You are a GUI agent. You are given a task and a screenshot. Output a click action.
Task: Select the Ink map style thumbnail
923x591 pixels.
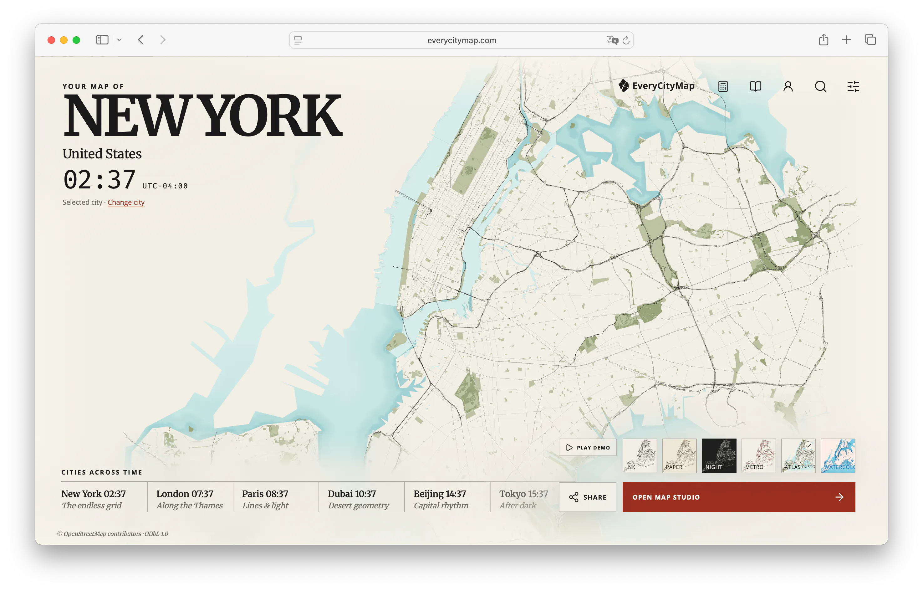(x=640, y=456)
